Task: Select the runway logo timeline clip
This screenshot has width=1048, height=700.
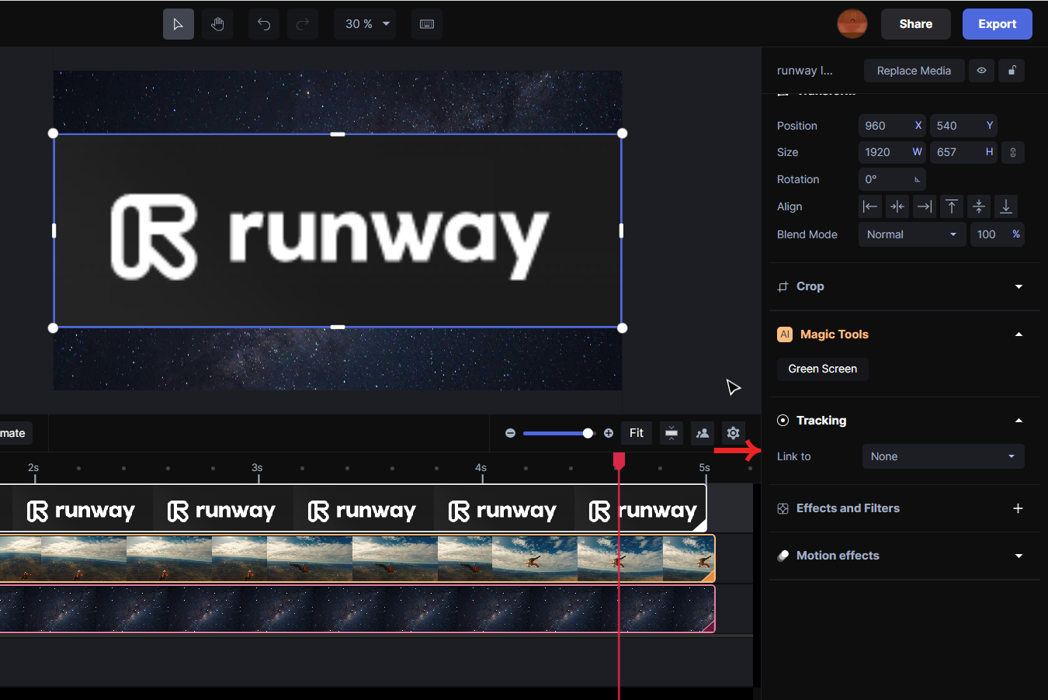Action: pyautogui.click(x=353, y=509)
